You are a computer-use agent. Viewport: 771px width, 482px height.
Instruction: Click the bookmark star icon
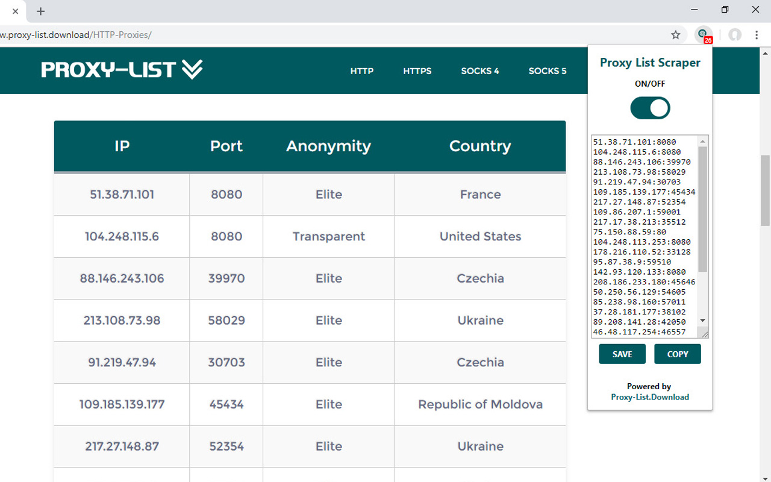pyautogui.click(x=676, y=35)
